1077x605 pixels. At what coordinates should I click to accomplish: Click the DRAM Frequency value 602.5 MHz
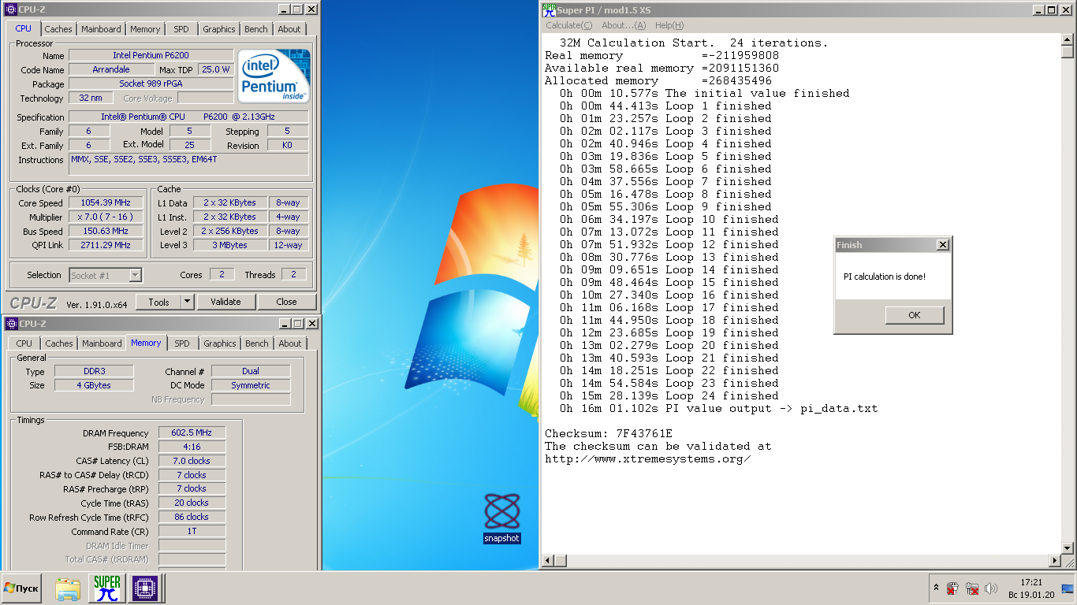click(x=192, y=432)
